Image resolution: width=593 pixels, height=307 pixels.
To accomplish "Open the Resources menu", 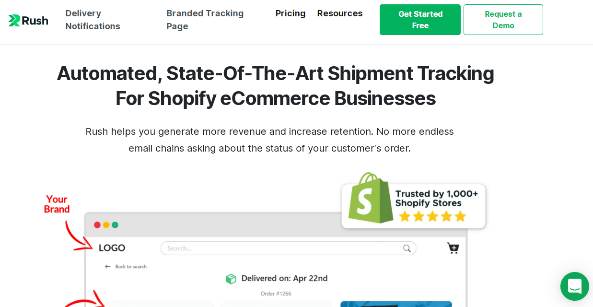I will (340, 13).
